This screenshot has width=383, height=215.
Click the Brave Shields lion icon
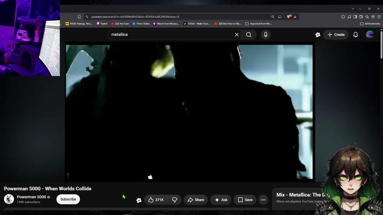(288, 17)
